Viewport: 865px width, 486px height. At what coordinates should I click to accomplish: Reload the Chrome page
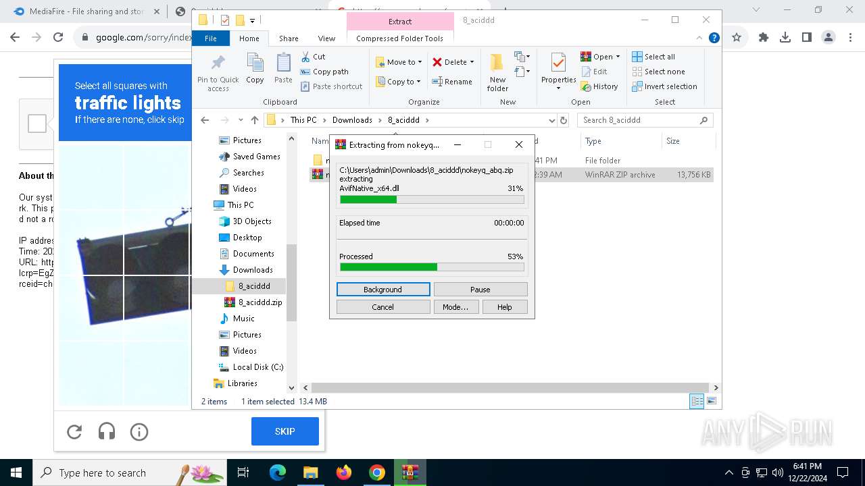(58, 38)
